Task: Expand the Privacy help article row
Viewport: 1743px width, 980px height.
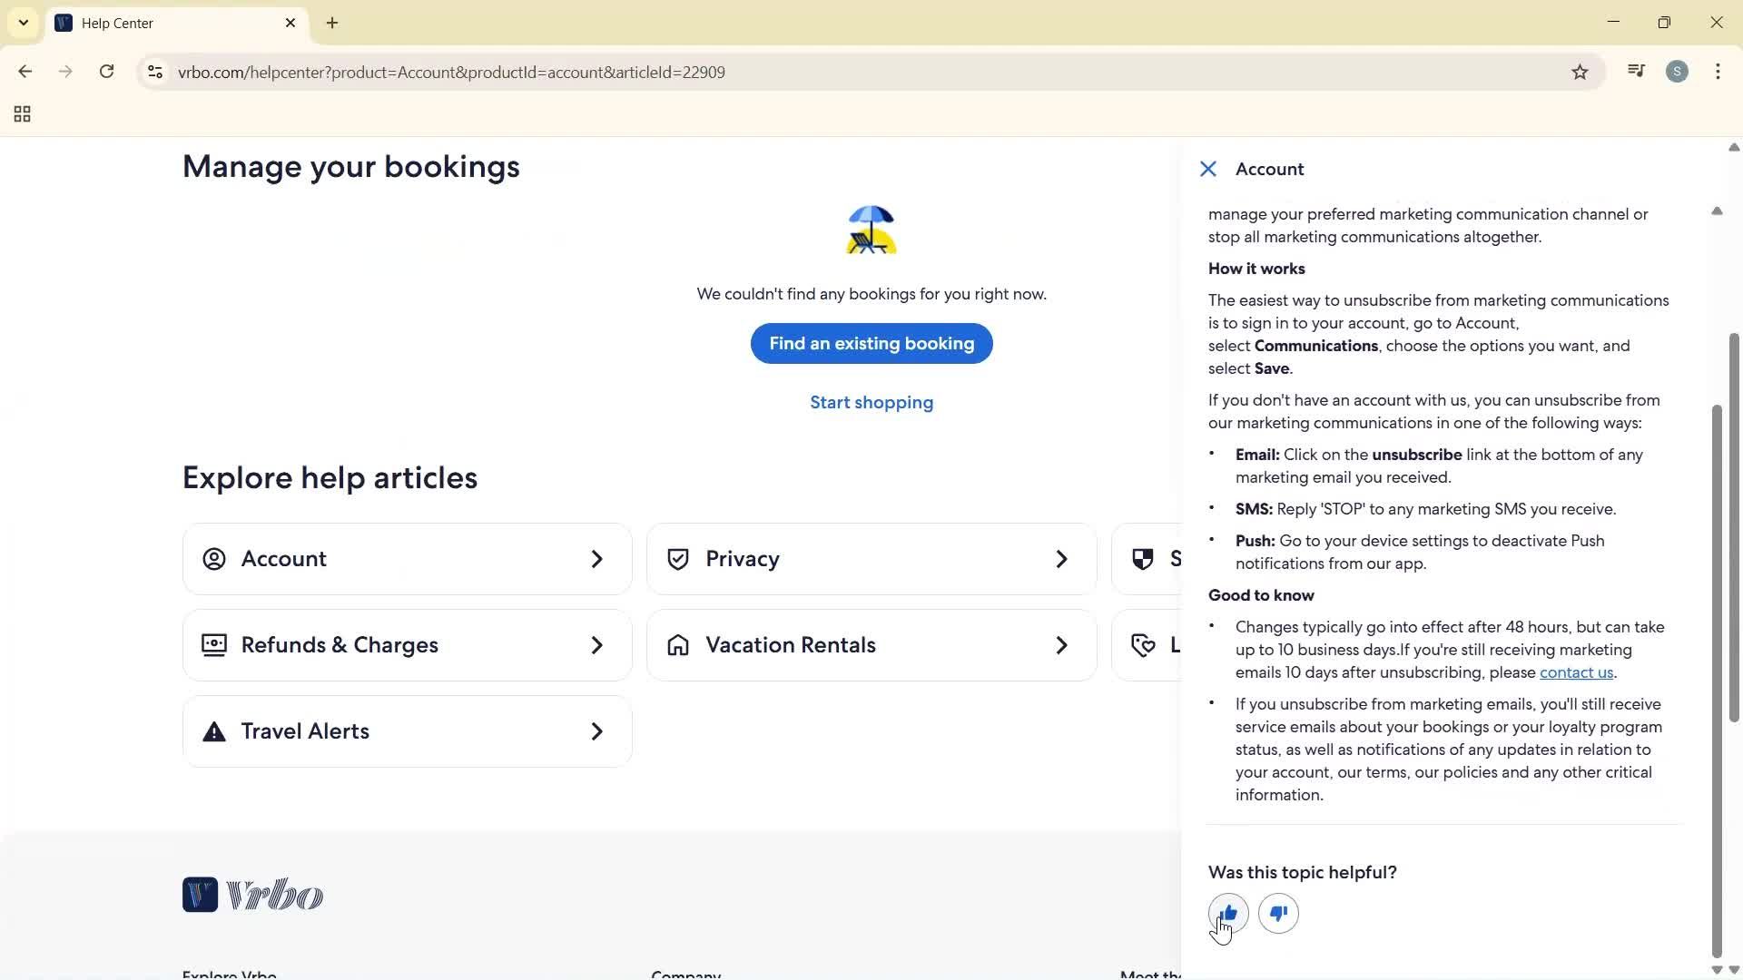Action: (x=1061, y=559)
